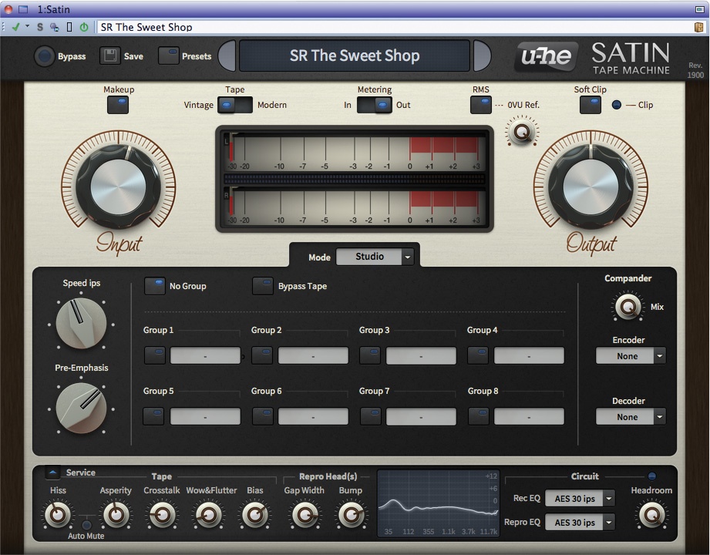Viewport: 710px width, 555px height.
Task: Toggle Metering between In and Out
Action: tap(375, 104)
